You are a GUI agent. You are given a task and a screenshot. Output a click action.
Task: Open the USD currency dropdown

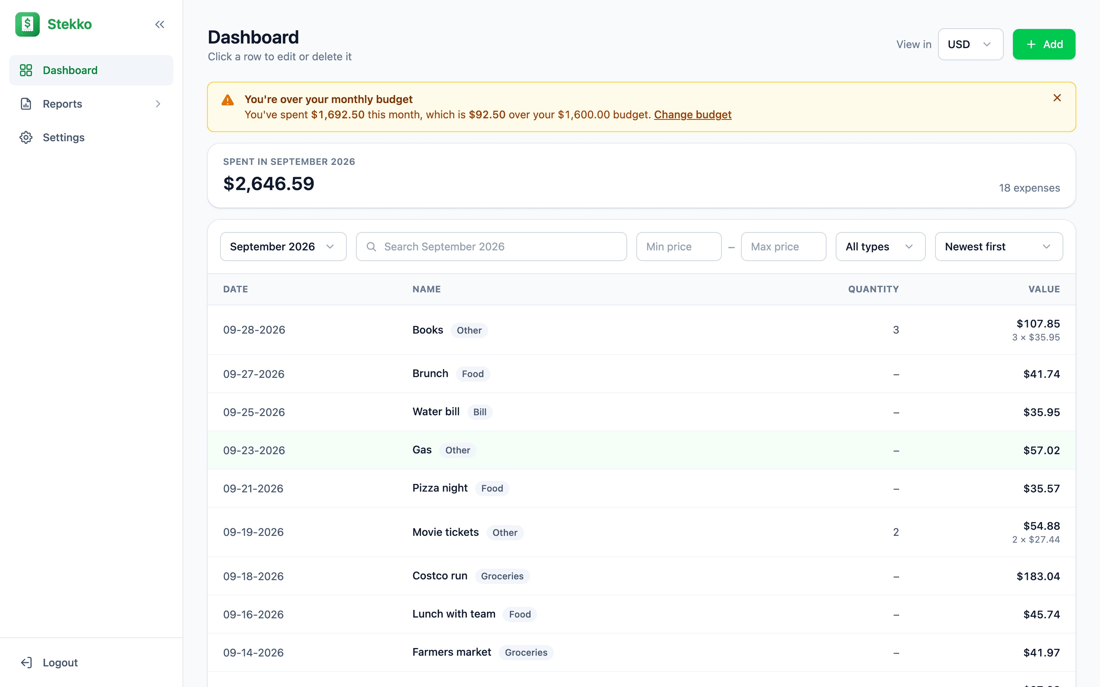971,44
